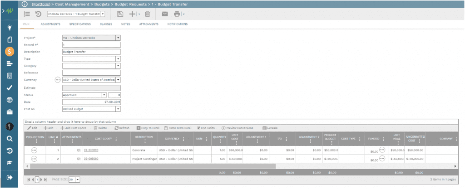Save the budget request record
This screenshot has height=189, width=465.
(x=120, y=14)
